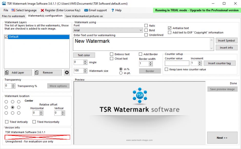Viewport: 241px width, 149px height.
Task: Check the Add Border checkbox
Action: [140, 54]
